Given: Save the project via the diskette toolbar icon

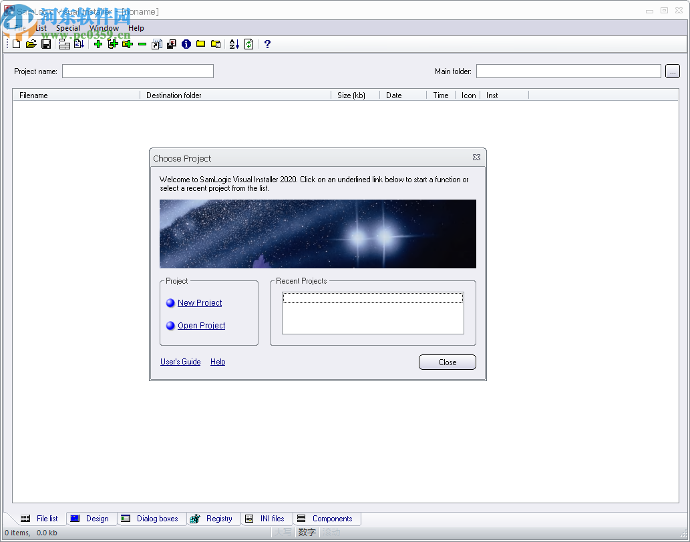Looking at the screenshot, I should coord(46,44).
